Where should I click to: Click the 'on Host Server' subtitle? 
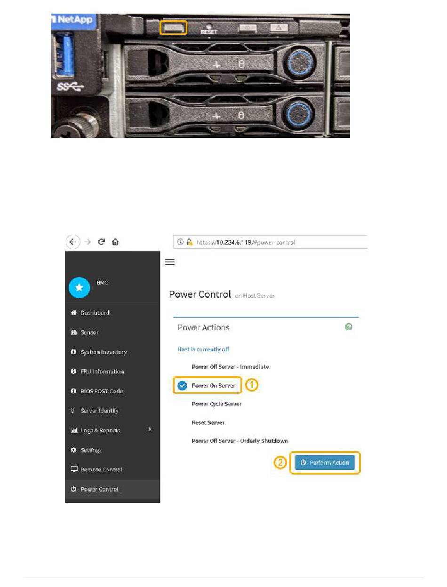255,296
